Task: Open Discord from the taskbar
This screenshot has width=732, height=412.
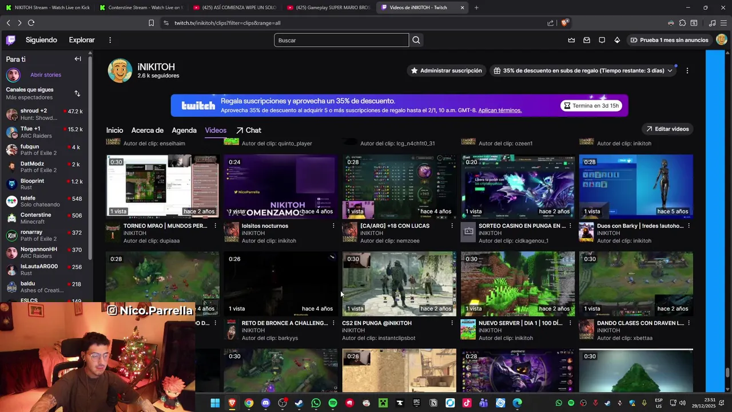Action: [265, 403]
